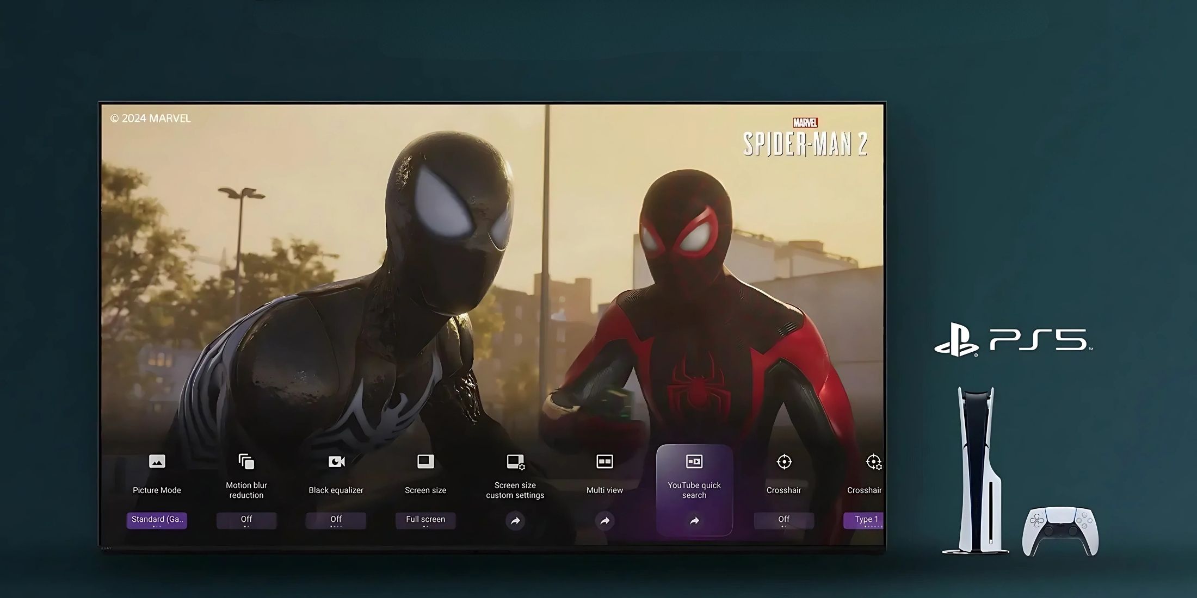Change the Standard (Ga.. picture mode value
Screen dimensions: 1197x598
click(157, 520)
